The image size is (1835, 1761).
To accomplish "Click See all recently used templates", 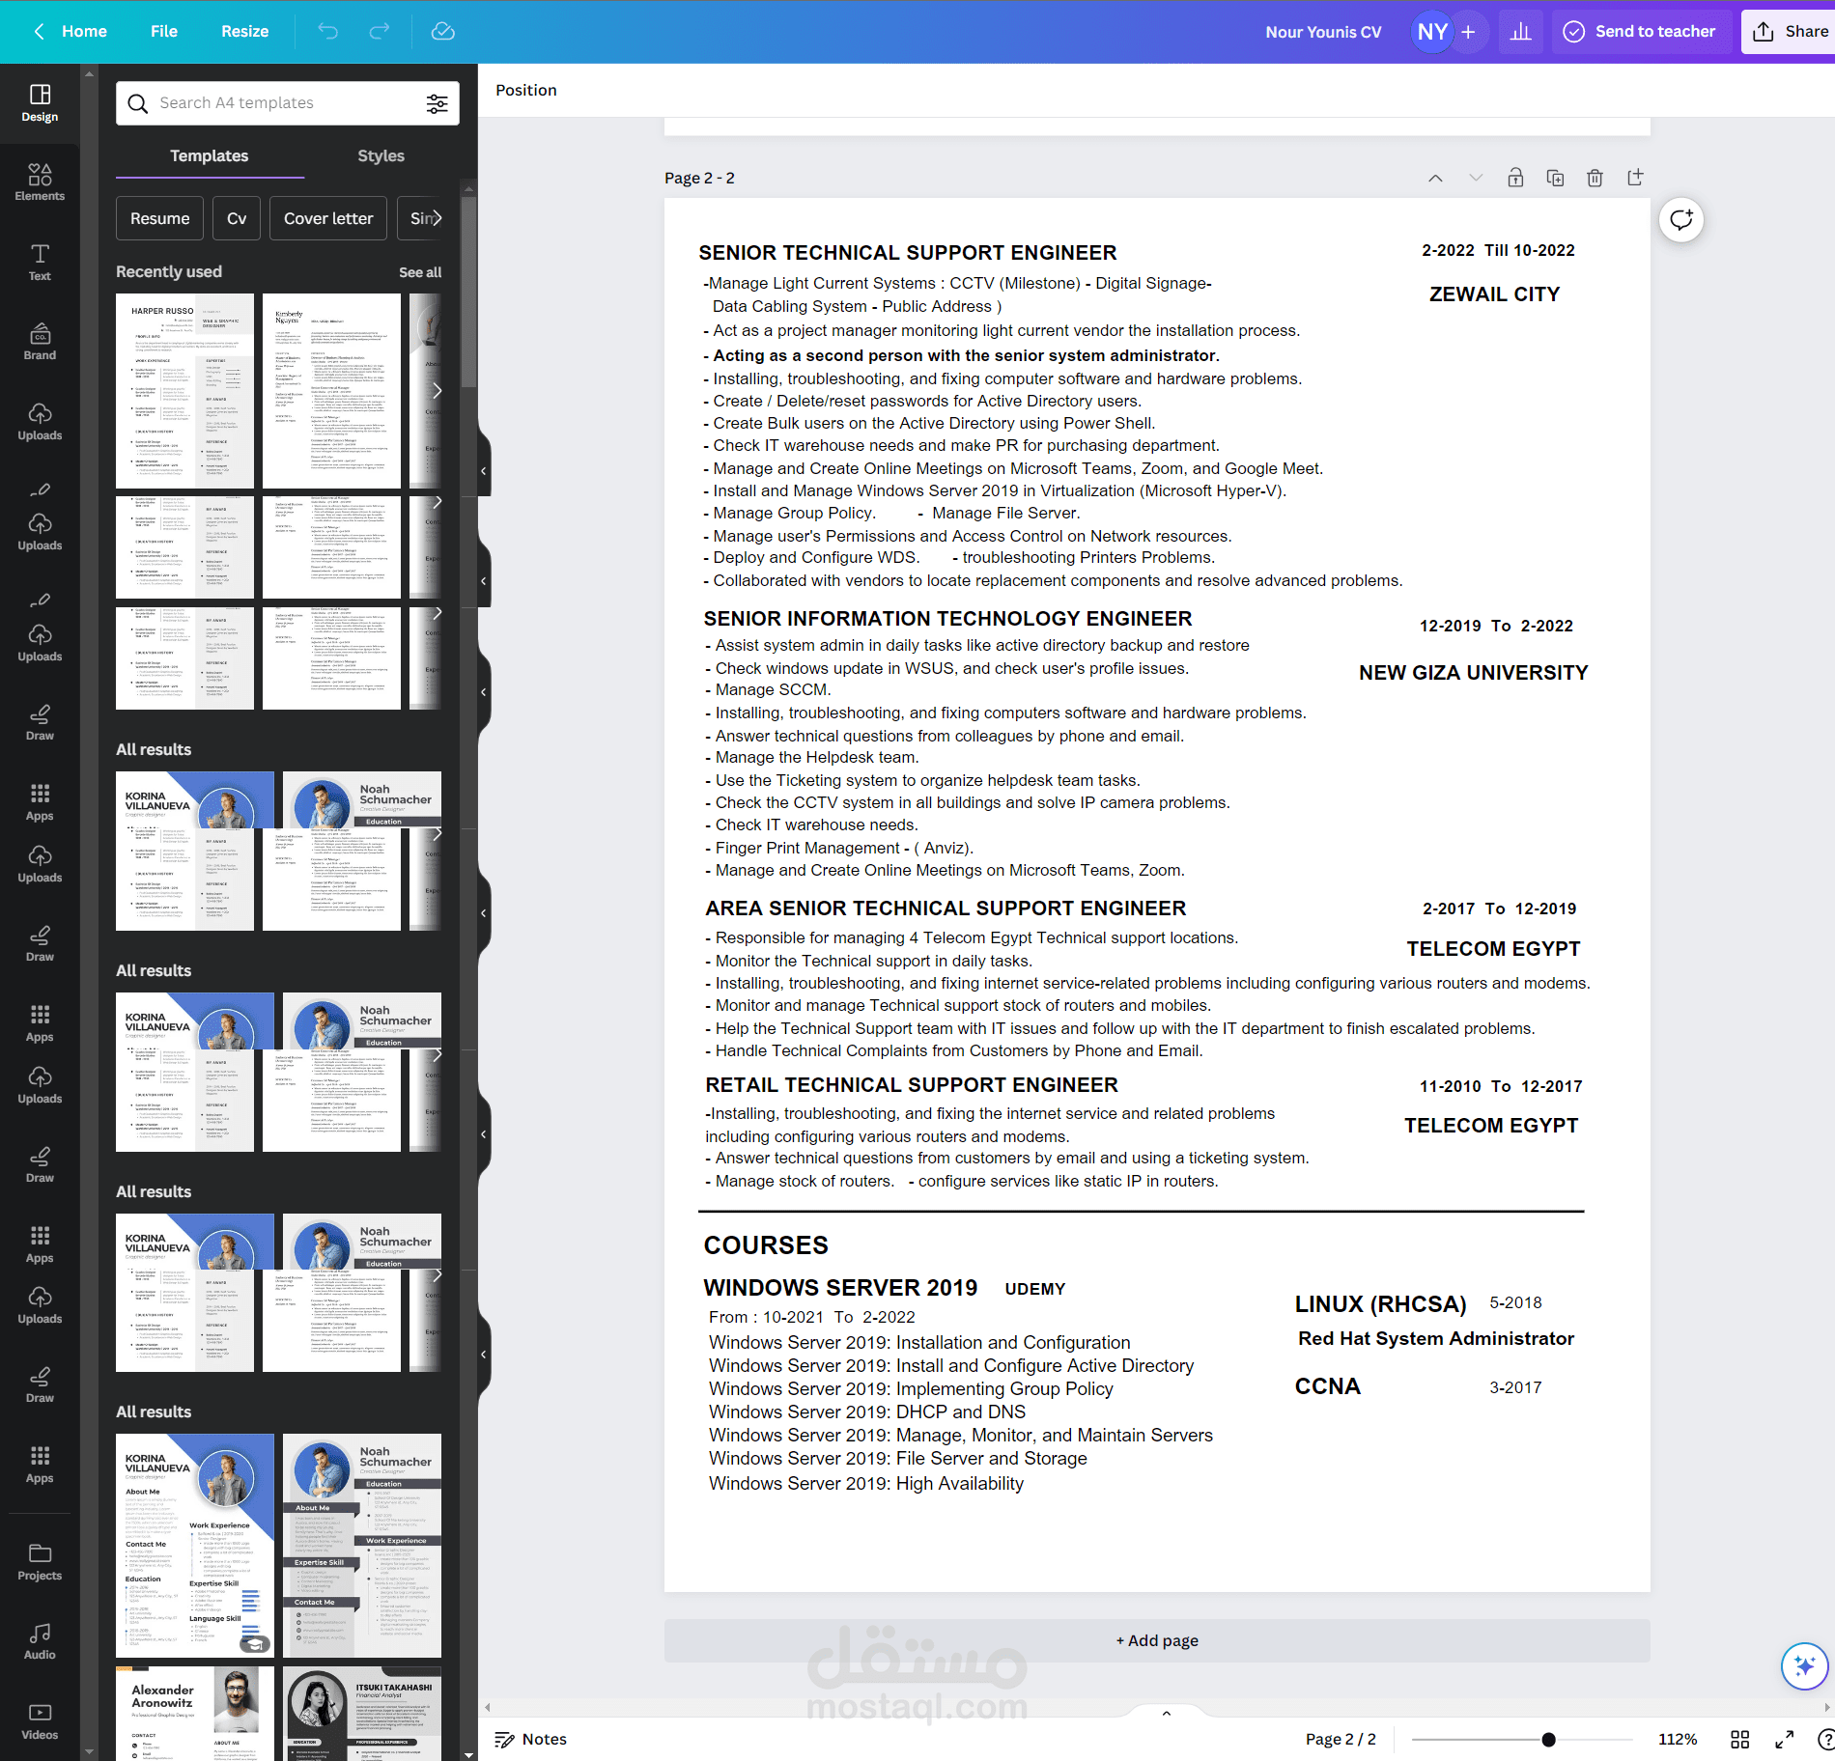I will (420, 272).
